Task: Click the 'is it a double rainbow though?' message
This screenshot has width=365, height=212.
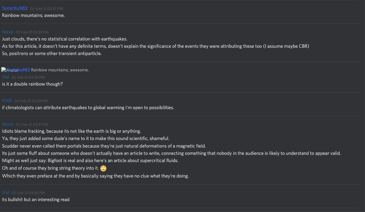Action: tap(32, 84)
